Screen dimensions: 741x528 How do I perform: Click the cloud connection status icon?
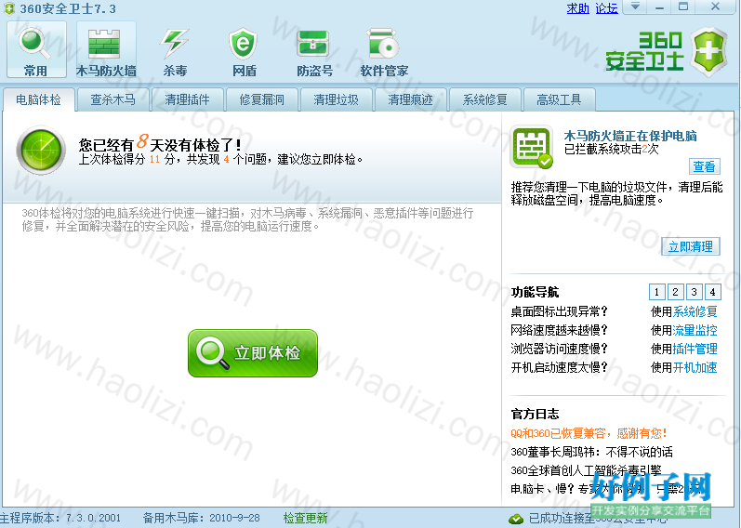point(516,519)
